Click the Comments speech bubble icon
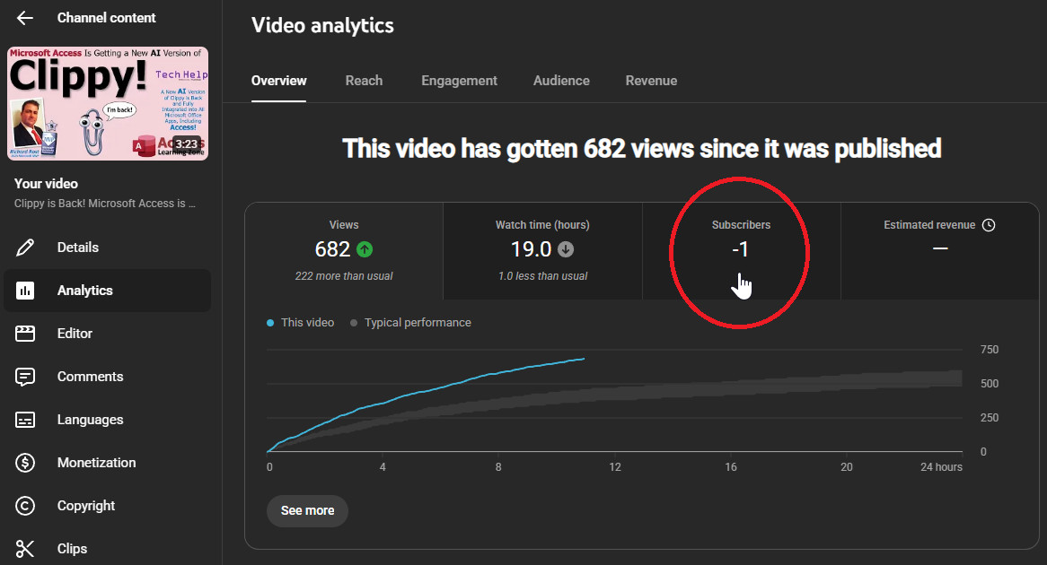Image resolution: width=1047 pixels, height=565 pixels. tap(25, 377)
